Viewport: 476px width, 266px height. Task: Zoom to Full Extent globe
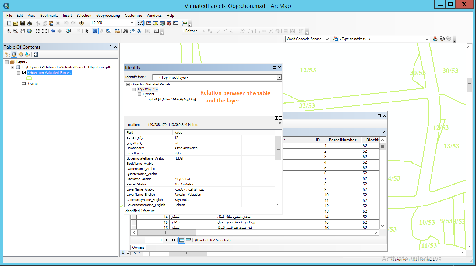[x=29, y=31]
